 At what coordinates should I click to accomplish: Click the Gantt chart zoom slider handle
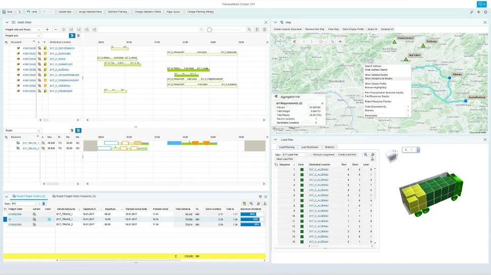(x=210, y=30)
